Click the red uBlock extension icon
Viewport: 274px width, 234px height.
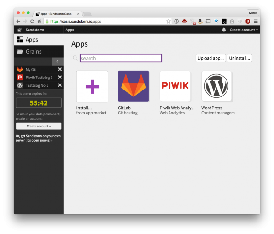[x=248, y=21]
